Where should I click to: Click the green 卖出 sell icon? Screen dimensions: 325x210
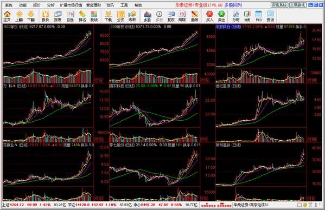(x=221, y=16)
